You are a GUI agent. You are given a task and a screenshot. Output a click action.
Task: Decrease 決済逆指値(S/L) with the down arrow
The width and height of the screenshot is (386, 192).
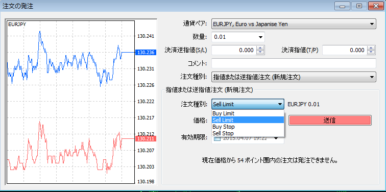[x=260, y=53]
